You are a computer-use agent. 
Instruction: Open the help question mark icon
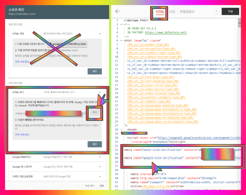(x=216, y=12)
